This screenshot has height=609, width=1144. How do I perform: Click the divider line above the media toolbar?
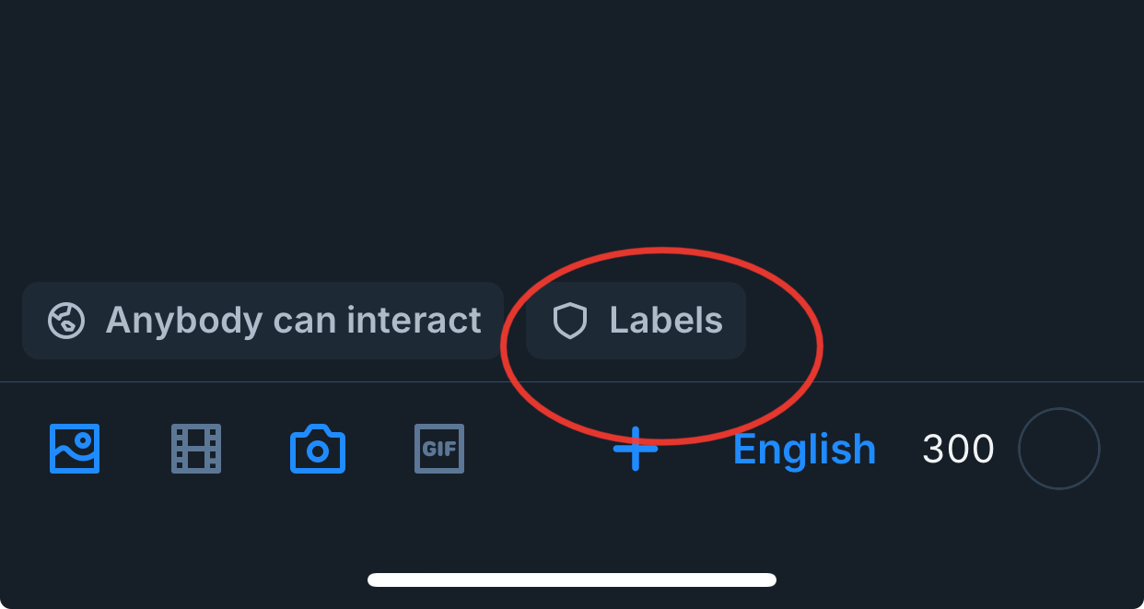pyautogui.click(x=368, y=381)
